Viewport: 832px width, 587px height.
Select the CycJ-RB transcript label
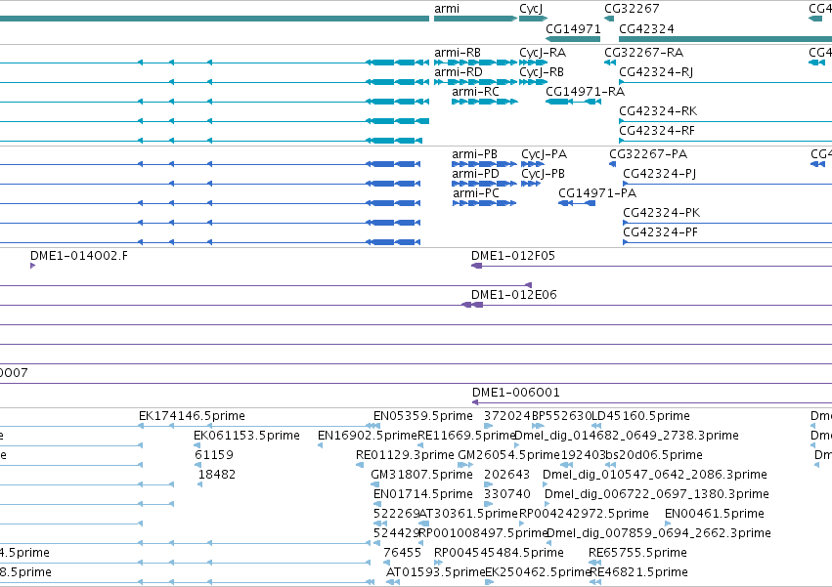[542, 72]
